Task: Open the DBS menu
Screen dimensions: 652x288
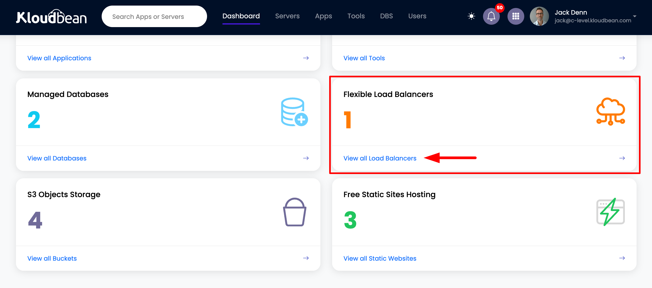Action: (386, 16)
